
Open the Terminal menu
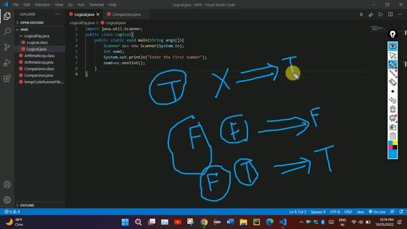click(96, 4)
